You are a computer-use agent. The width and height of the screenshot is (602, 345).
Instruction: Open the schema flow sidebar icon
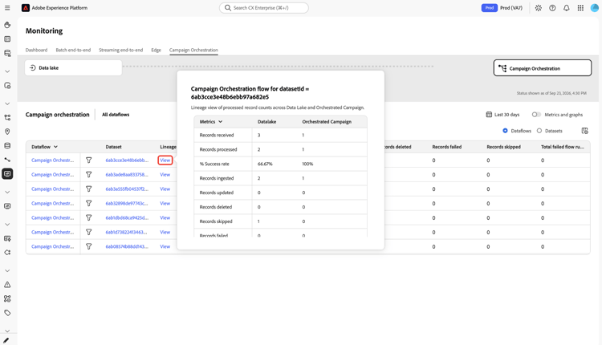coord(7,117)
